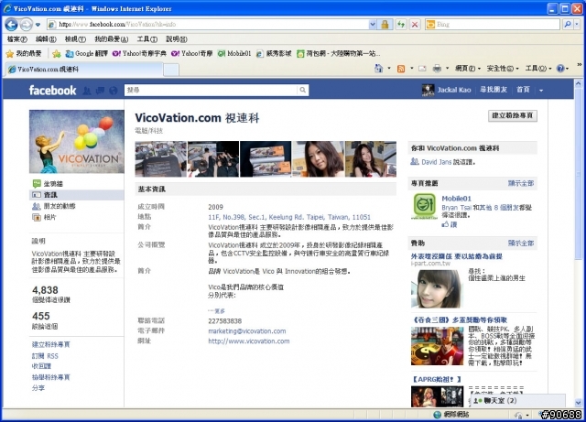The width and height of the screenshot is (586, 422).
Task: Open the search provider dropdown arrow
Action: [577, 25]
